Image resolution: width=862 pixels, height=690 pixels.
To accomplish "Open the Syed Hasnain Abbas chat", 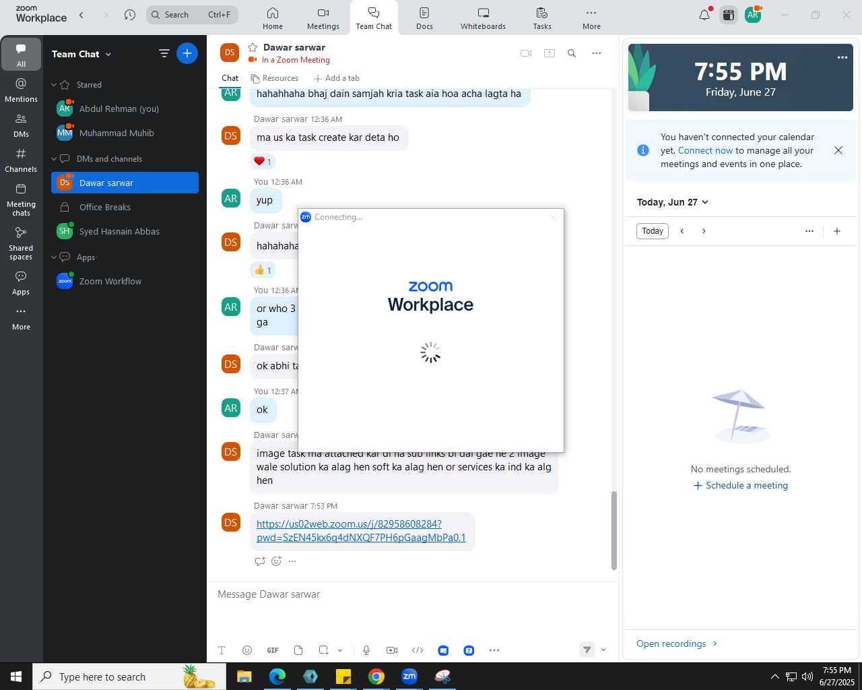I will pos(125,231).
